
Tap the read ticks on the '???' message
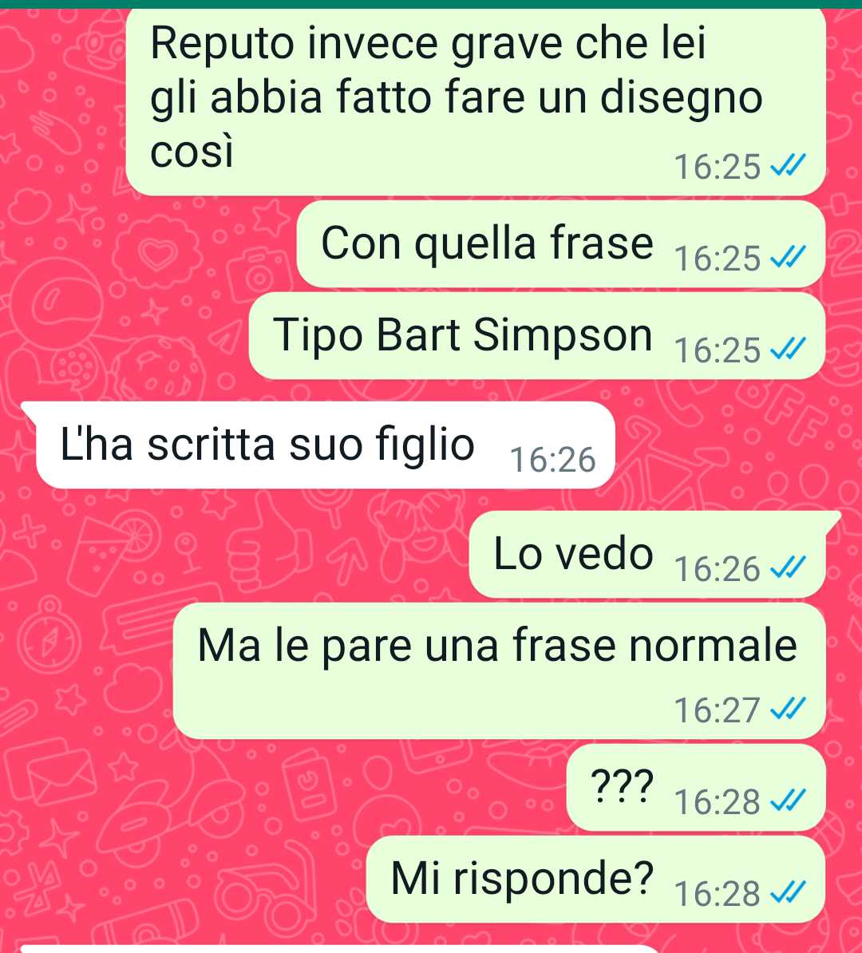point(788,801)
